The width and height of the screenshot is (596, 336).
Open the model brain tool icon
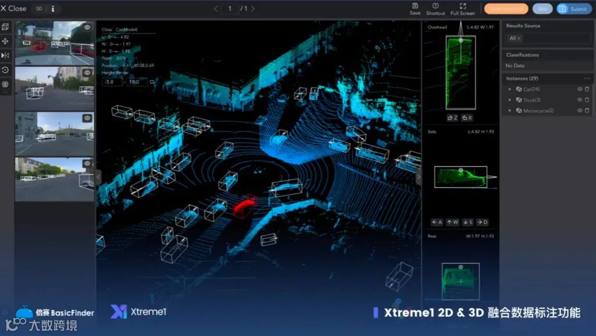point(5,84)
